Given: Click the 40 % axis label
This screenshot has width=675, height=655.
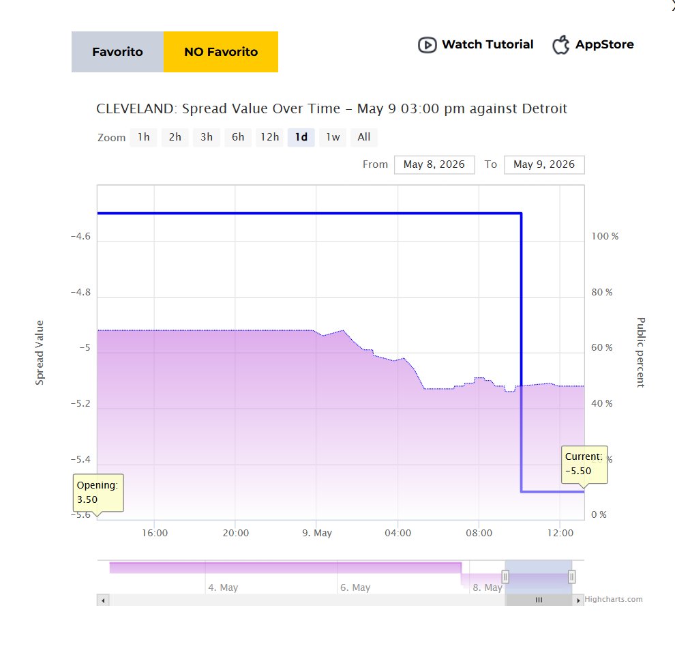Looking at the screenshot, I should [x=602, y=403].
